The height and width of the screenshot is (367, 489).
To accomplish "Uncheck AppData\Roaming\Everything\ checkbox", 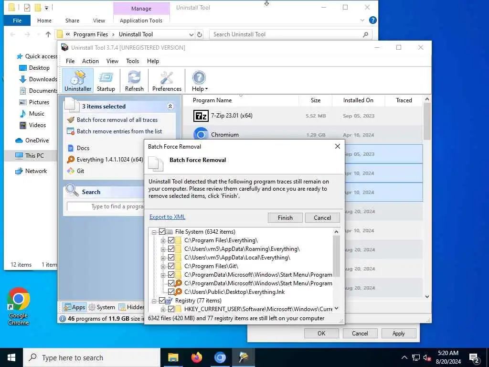I will (x=171, y=248).
